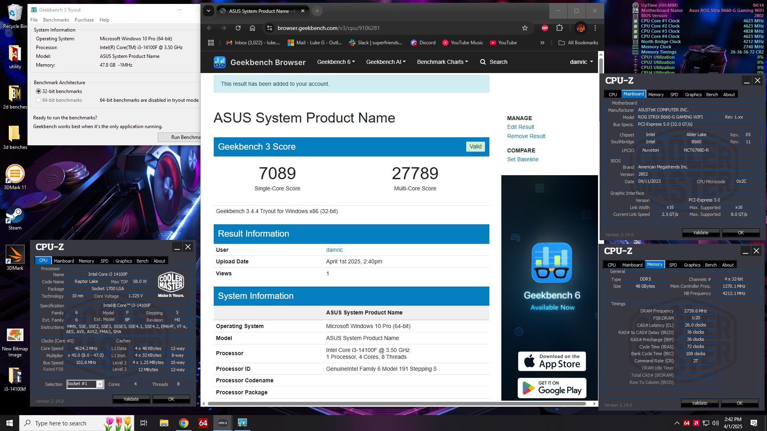Expand Benchmark Charts navigation dropdown
Viewport: 767px width, 431px height.
click(442, 62)
